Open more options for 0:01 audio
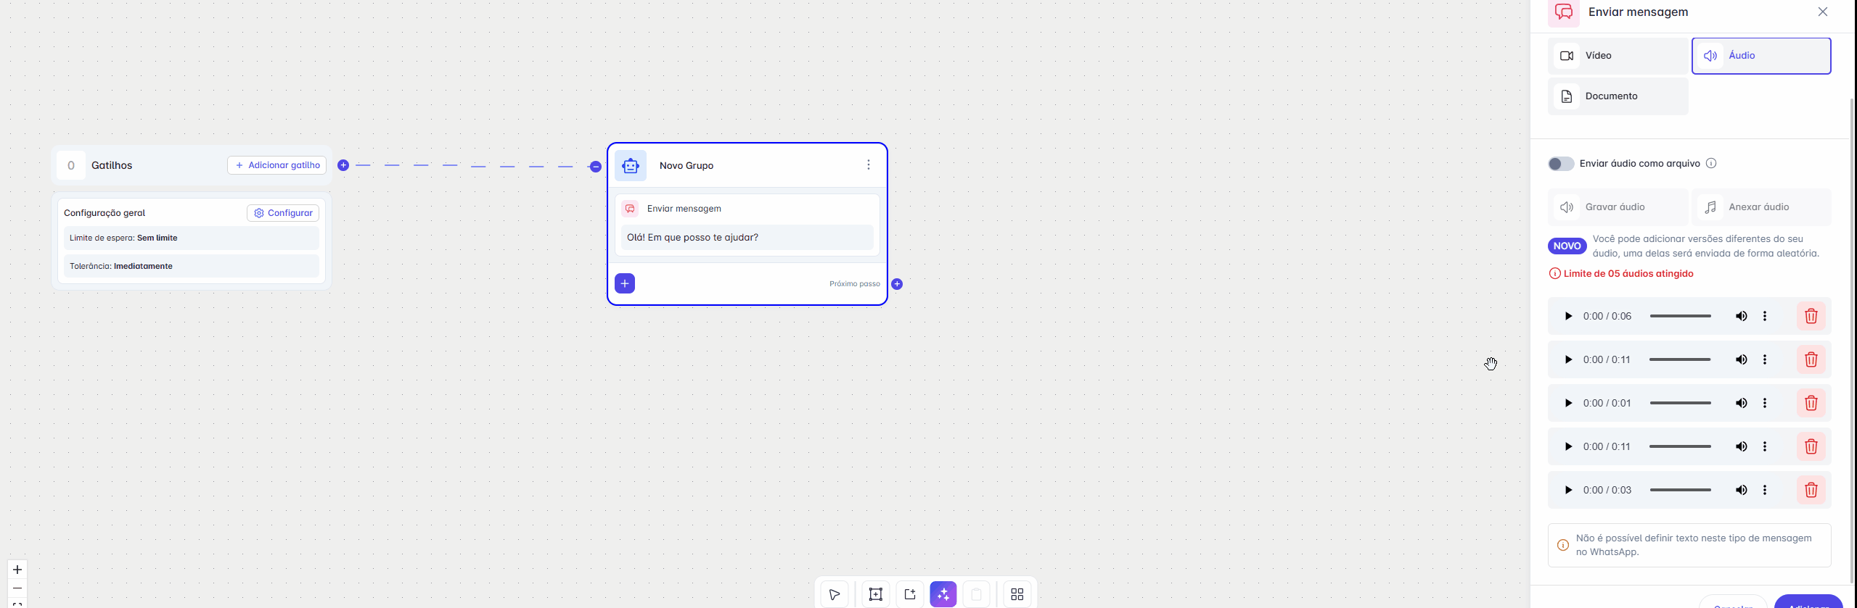The image size is (1857, 608). click(1765, 403)
